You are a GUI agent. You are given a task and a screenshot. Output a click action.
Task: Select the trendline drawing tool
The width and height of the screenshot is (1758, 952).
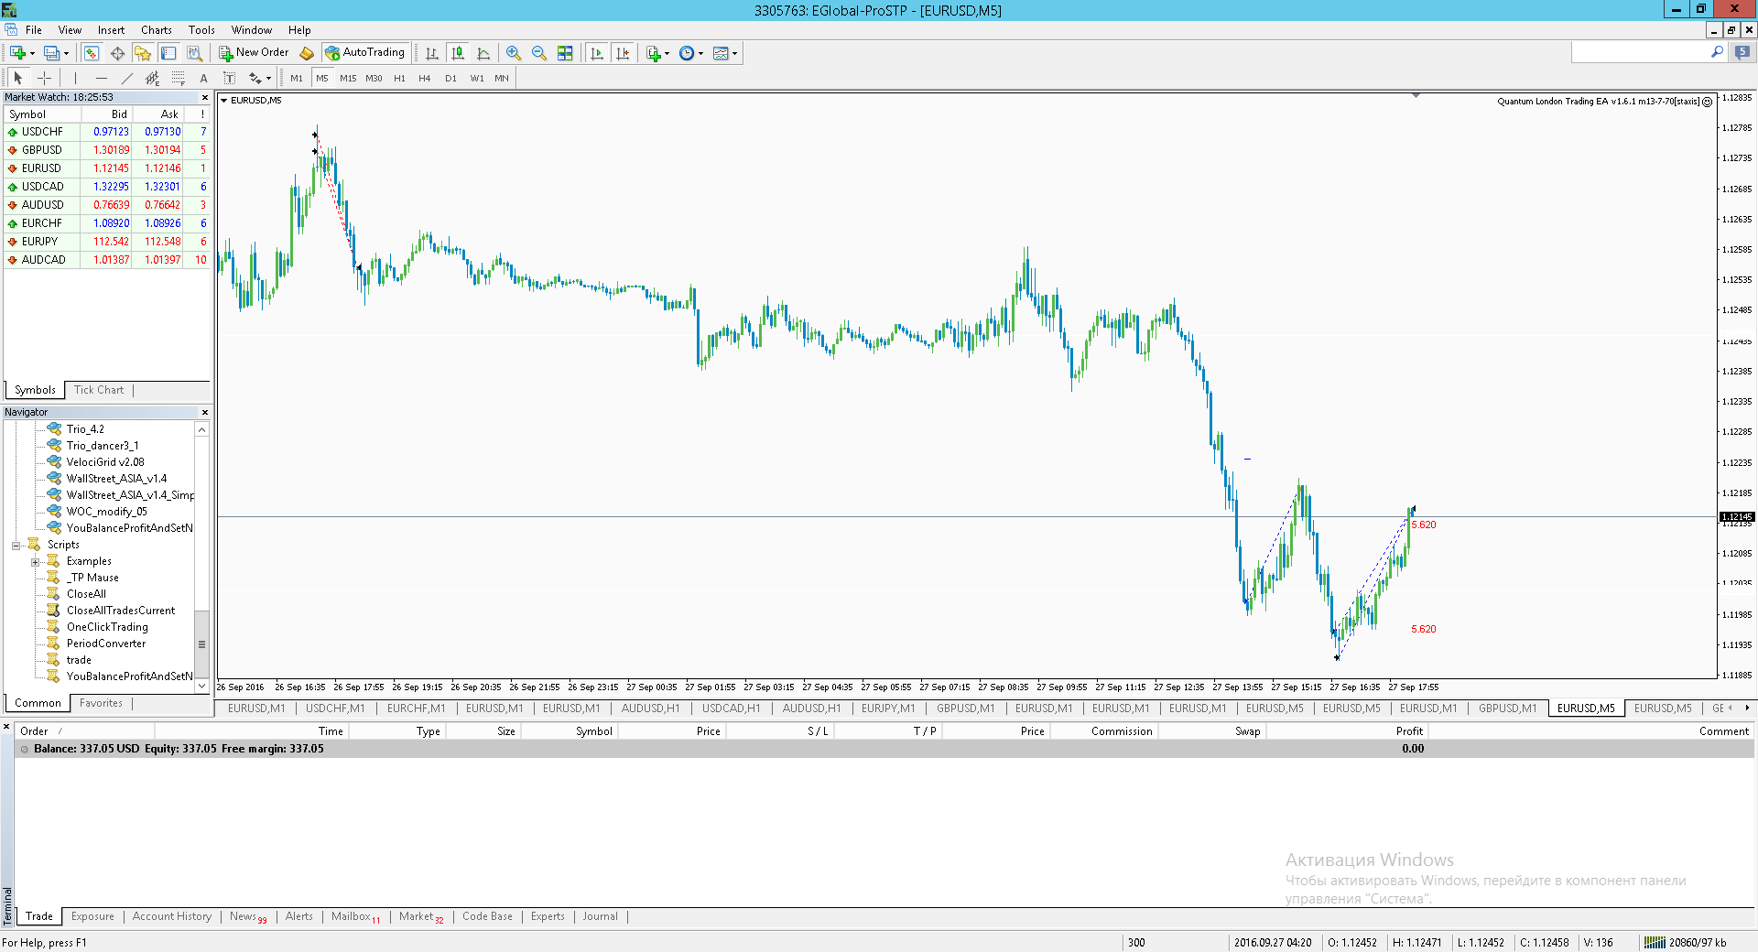126,78
